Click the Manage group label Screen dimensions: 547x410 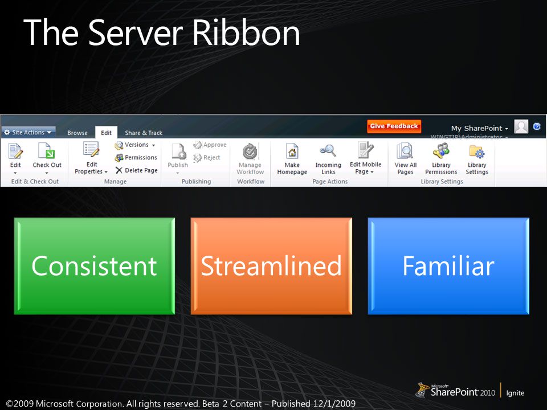pos(115,181)
